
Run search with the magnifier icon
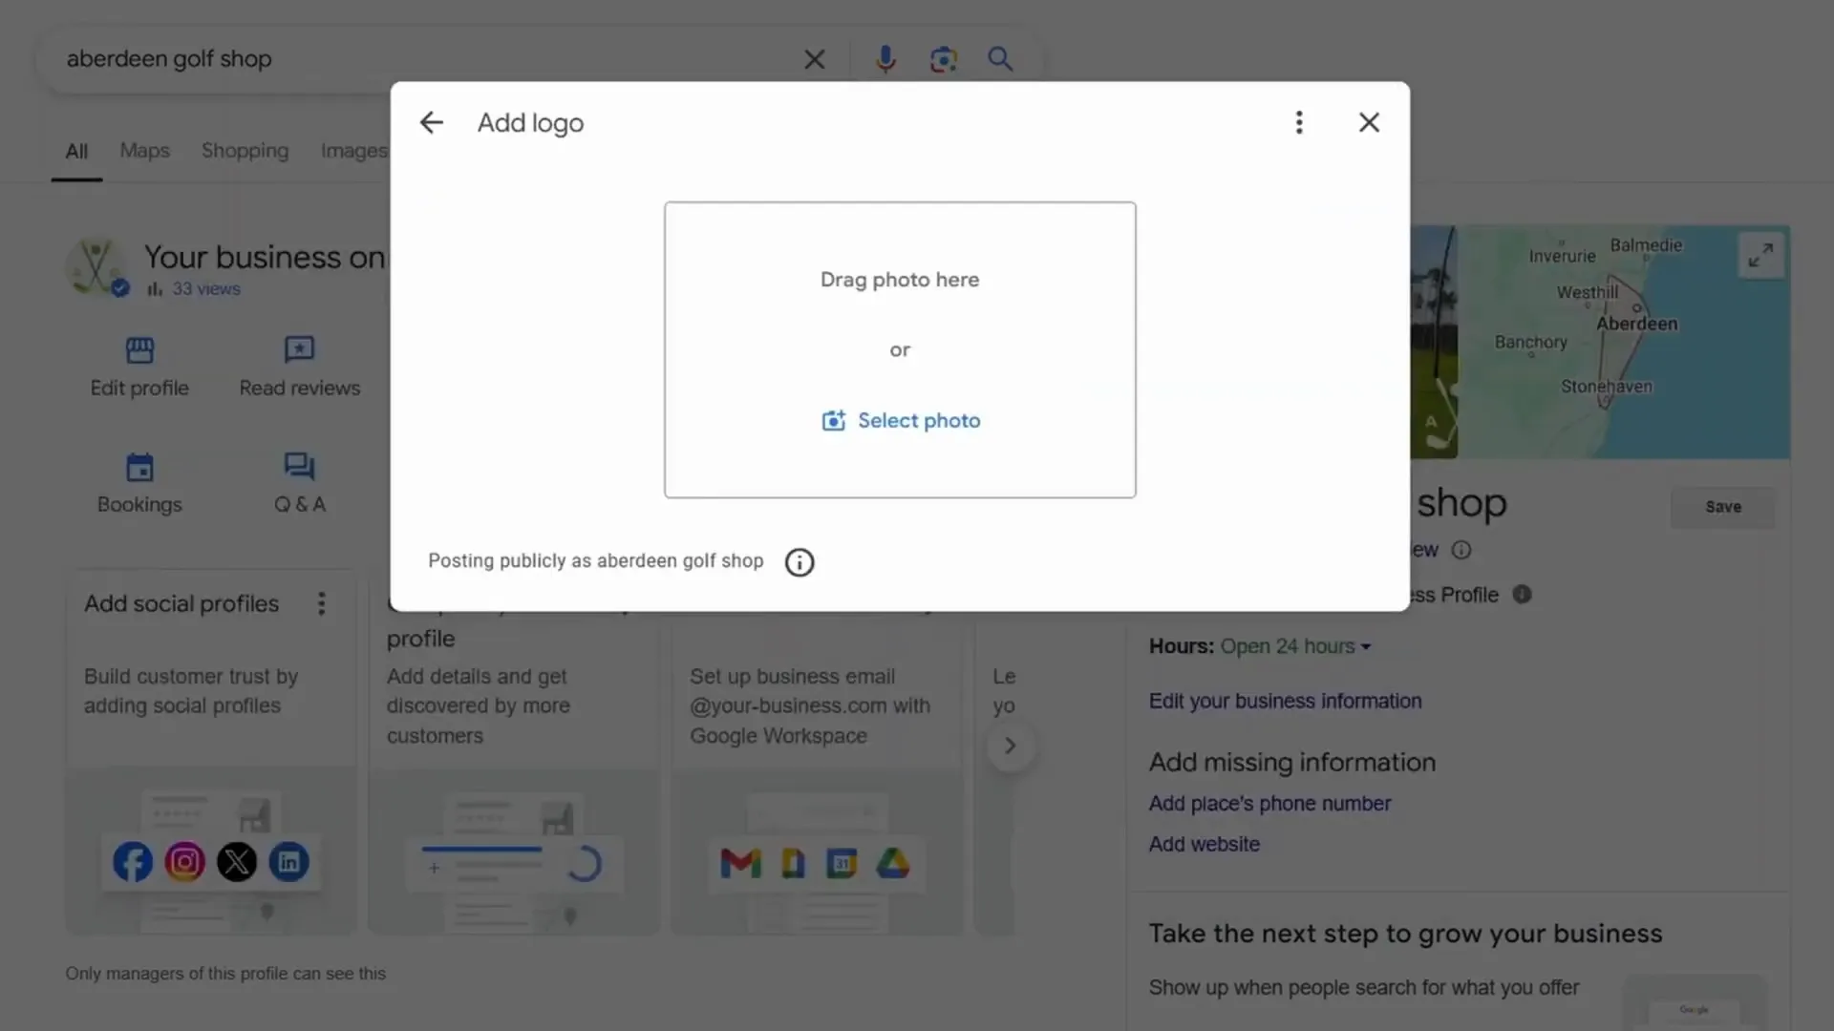1000,59
